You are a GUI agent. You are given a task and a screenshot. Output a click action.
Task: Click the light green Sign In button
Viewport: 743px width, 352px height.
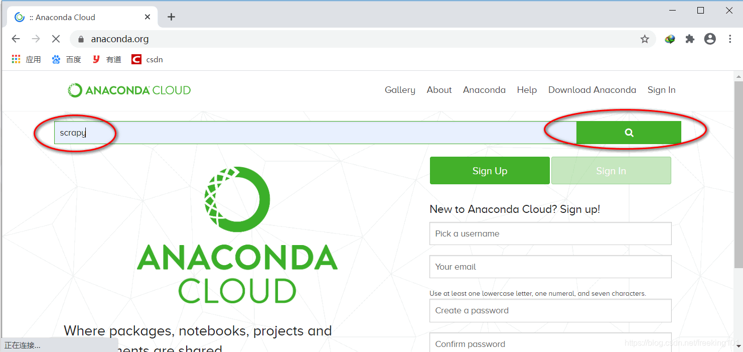[611, 171]
